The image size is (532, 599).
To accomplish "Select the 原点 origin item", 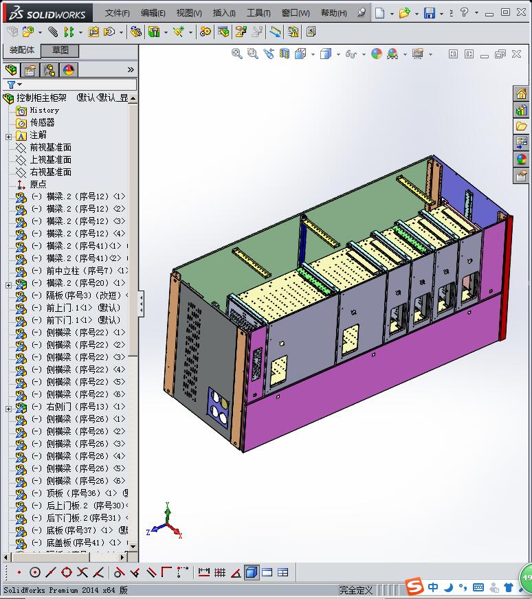I will click(x=38, y=184).
